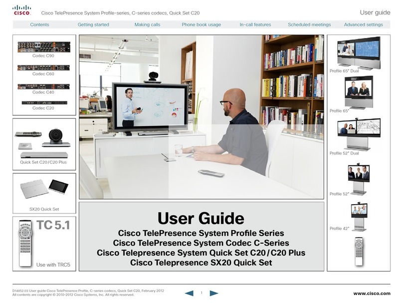Select the Codec C40 device image

(43, 86)
